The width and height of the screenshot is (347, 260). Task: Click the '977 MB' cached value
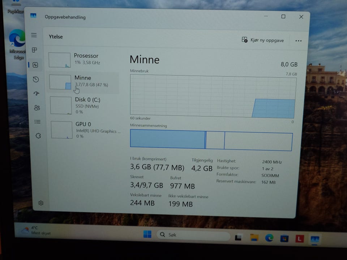click(x=183, y=186)
